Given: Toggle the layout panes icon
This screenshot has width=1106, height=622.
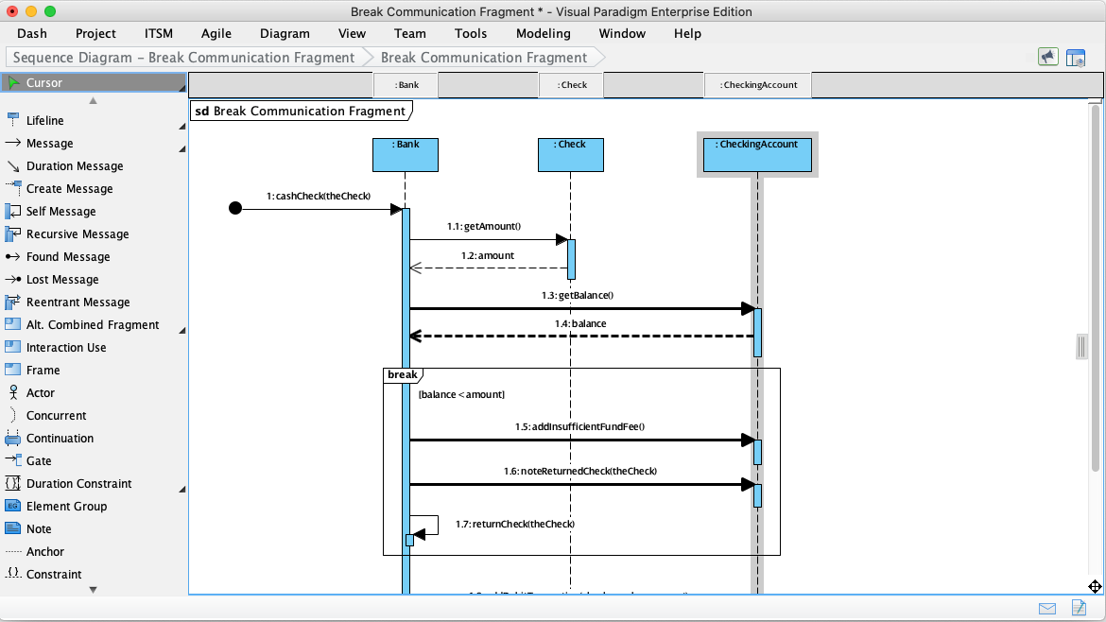Looking at the screenshot, I should coord(1076,57).
